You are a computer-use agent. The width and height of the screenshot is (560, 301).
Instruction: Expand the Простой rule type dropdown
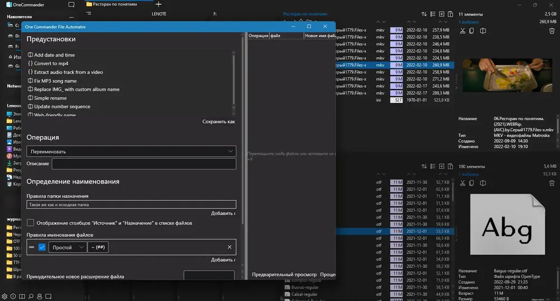(x=68, y=247)
